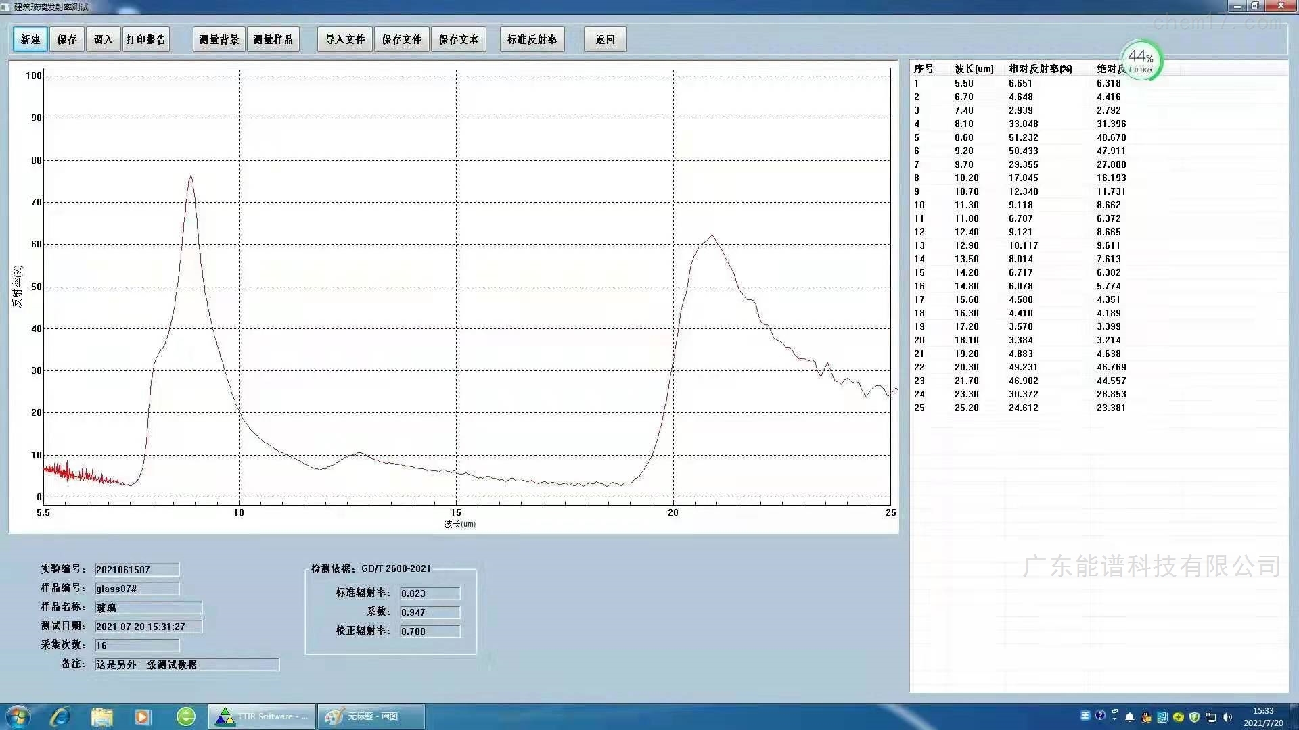Open the media player taskbar icon
The image size is (1299, 730).
click(143, 716)
